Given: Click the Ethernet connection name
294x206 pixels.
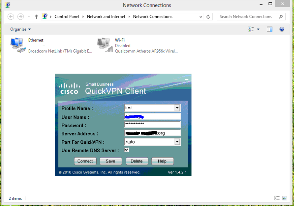Looking at the screenshot, I should [36, 40].
